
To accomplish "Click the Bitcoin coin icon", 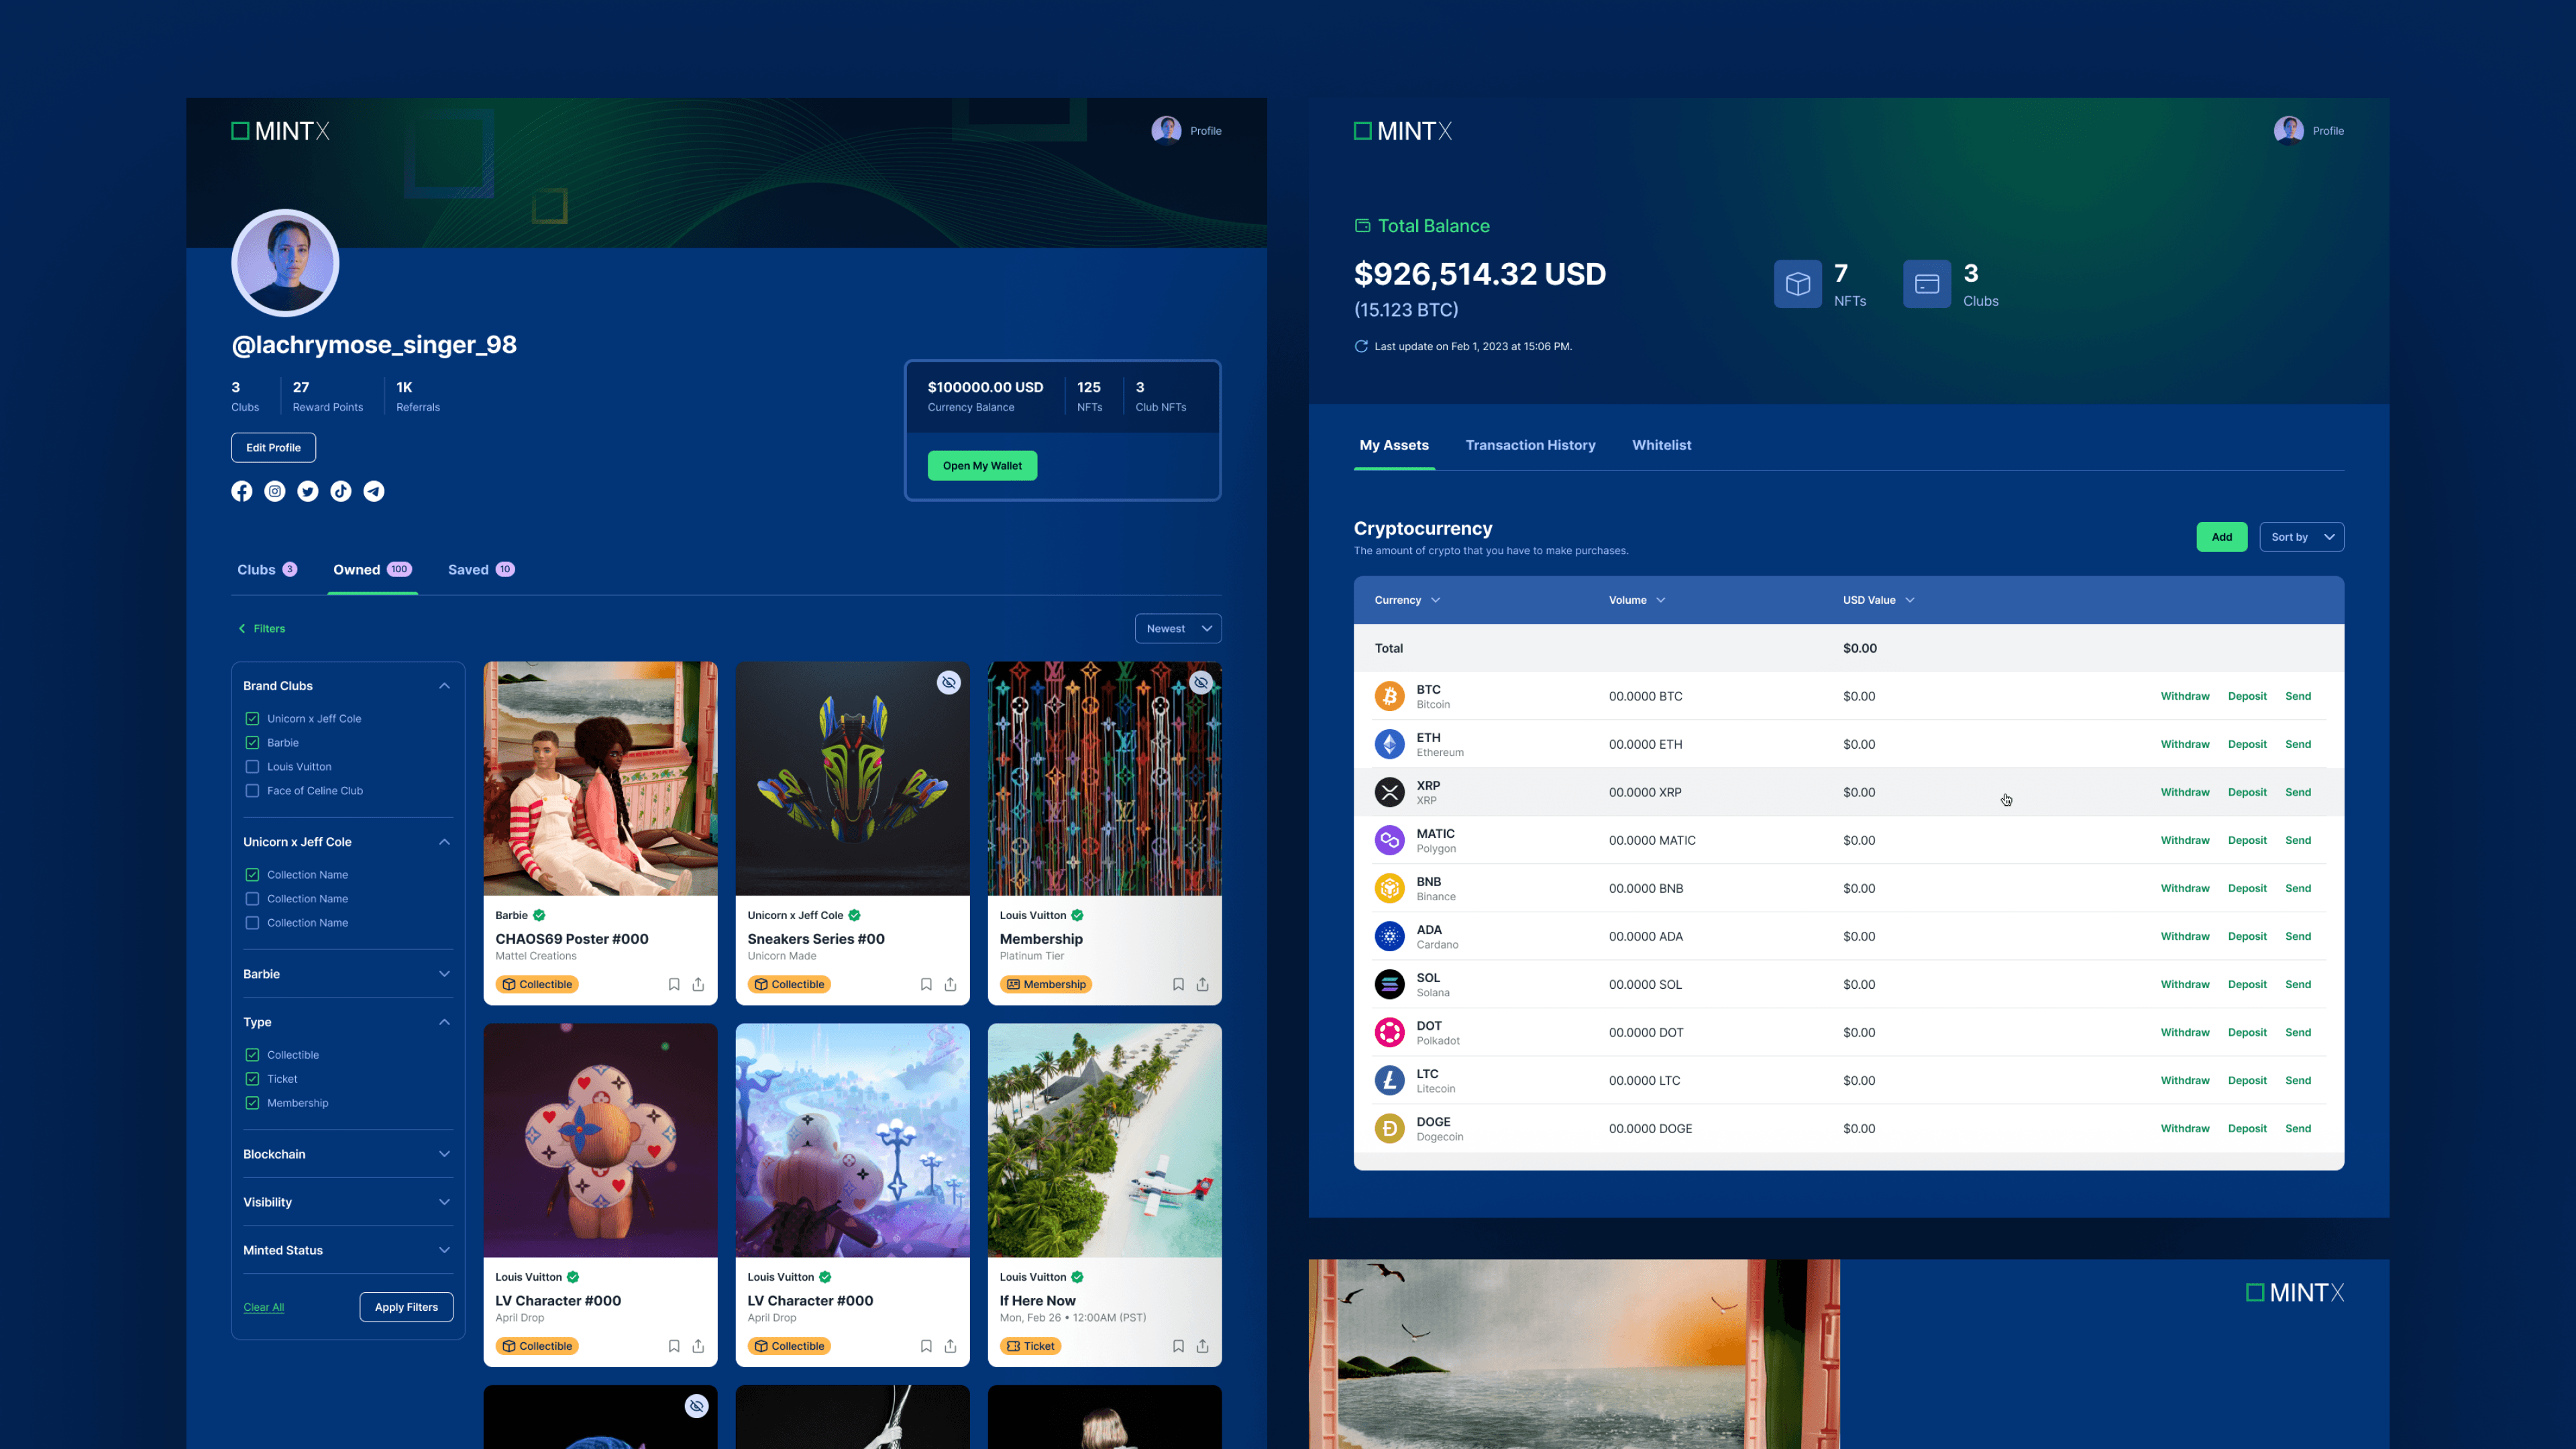I will point(1389,696).
